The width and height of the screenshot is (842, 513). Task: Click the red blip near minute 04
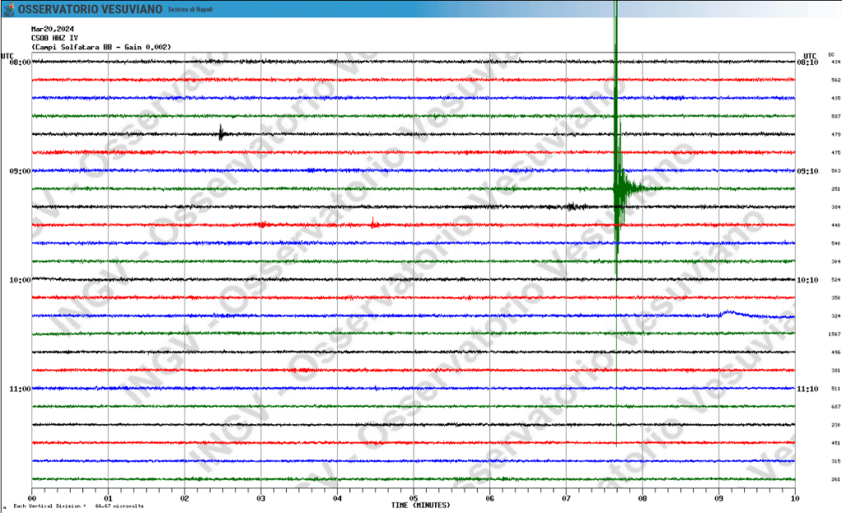(374, 223)
